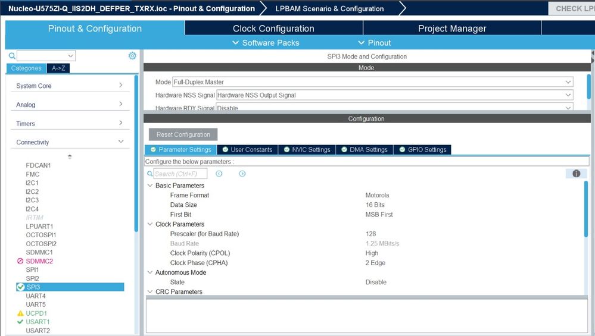Go to previous search result arrow
The width and height of the screenshot is (595, 336).
pyautogui.click(x=219, y=174)
